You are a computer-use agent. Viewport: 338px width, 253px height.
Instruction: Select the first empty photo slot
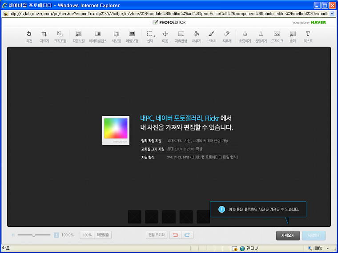click(x=134, y=217)
